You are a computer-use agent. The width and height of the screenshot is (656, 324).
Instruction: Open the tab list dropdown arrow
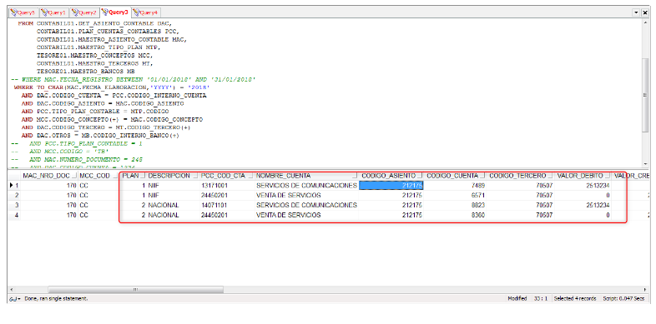coord(636,13)
